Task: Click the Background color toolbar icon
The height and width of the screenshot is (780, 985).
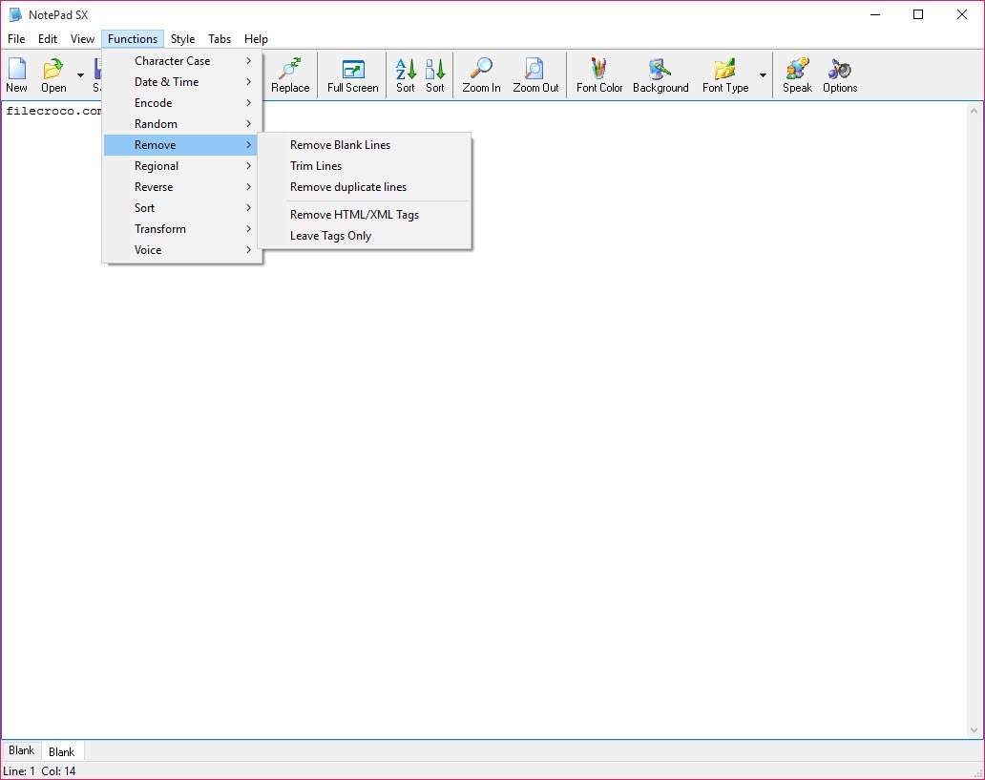Action: coord(660,74)
